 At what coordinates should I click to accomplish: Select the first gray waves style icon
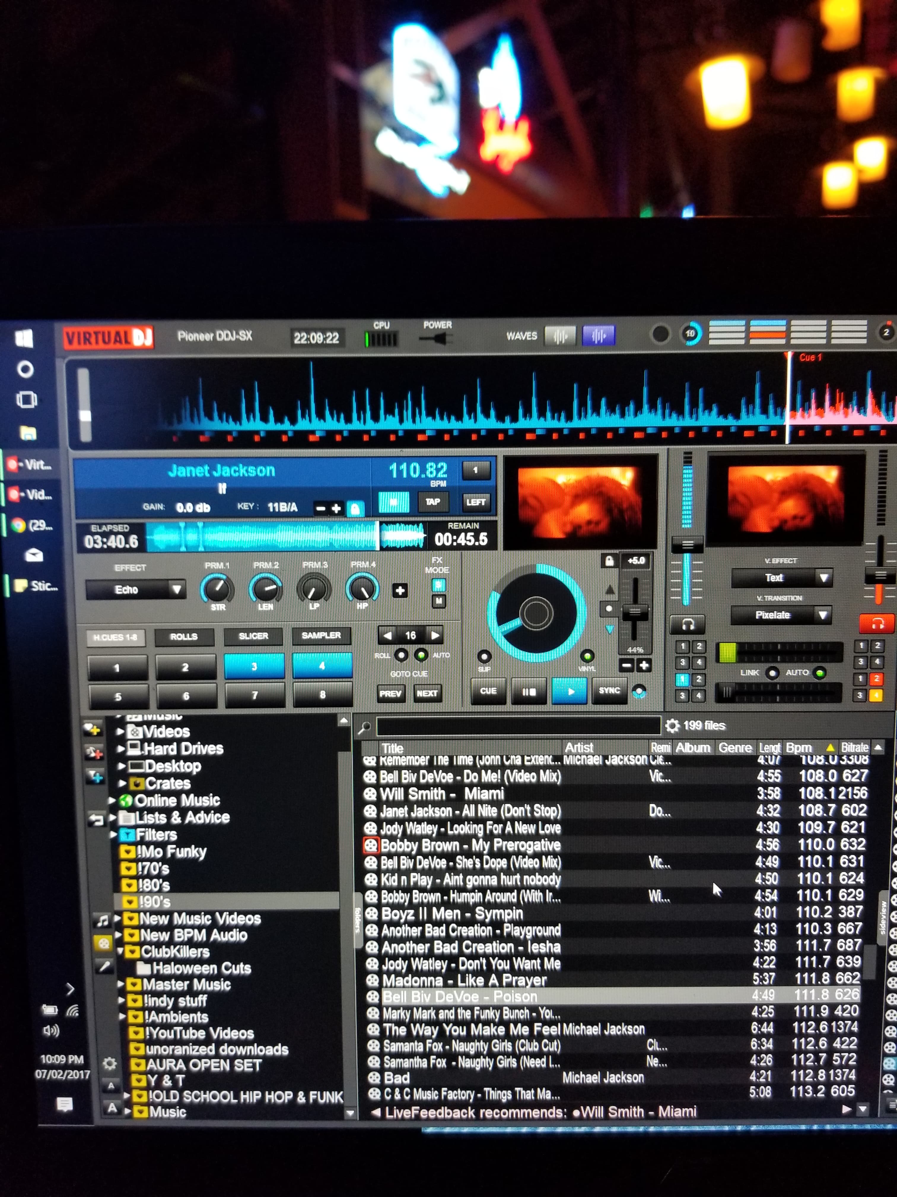[x=560, y=336]
